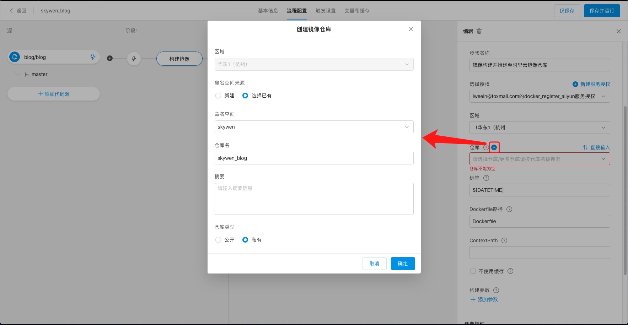
Task: Click the 阶段1 stage label
Action: (131, 31)
